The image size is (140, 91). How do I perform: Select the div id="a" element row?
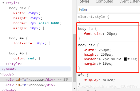pyautogui.click(x=36, y=79)
